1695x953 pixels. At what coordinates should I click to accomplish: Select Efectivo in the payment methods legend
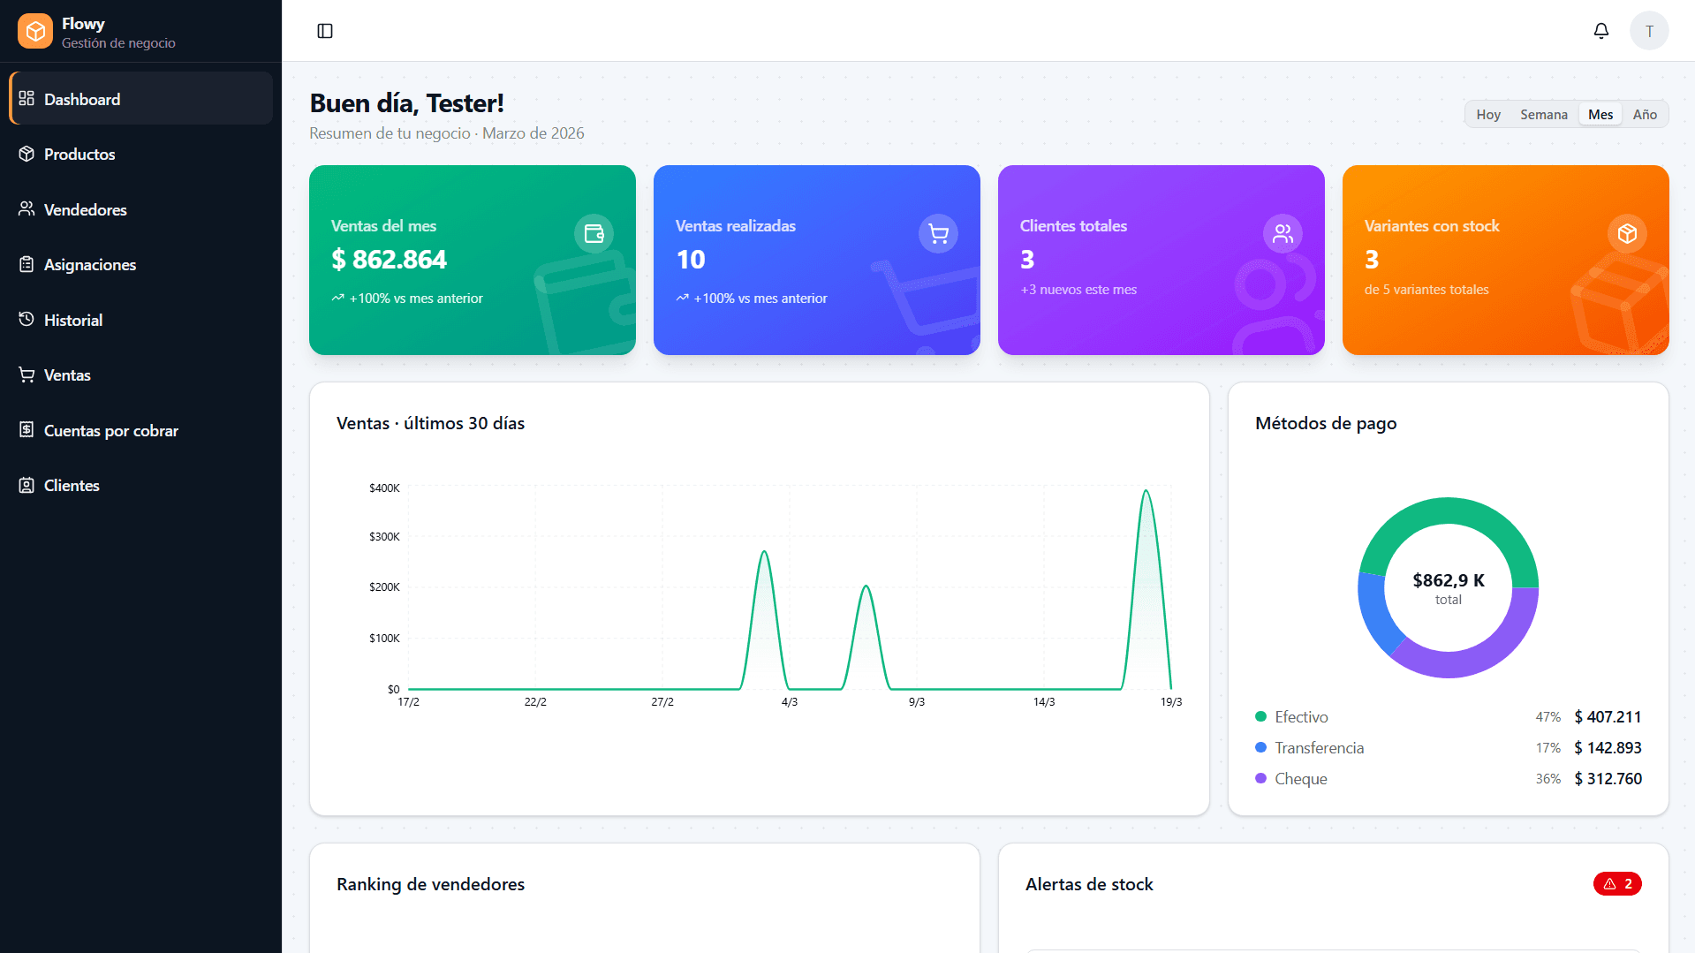[1301, 716]
